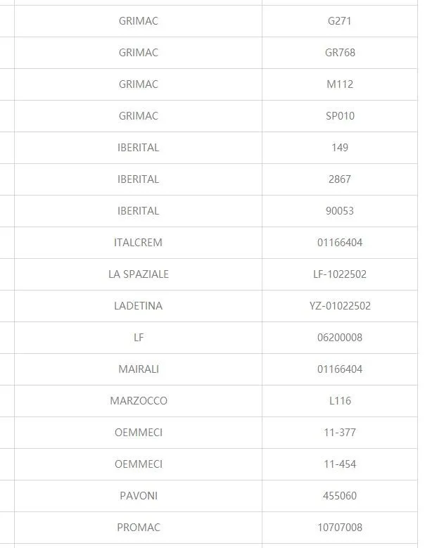The height and width of the screenshot is (548, 425).
Task: Select the GRIMAC cell beside G271
Action: point(138,21)
